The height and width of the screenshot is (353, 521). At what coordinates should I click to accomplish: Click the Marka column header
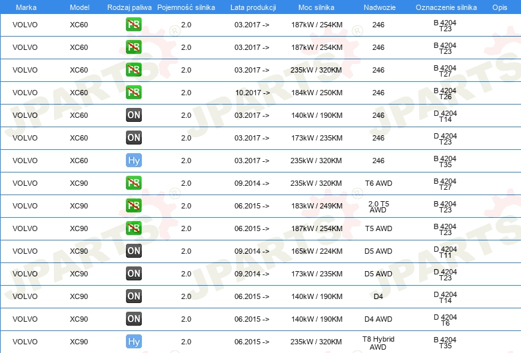click(x=26, y=7)
